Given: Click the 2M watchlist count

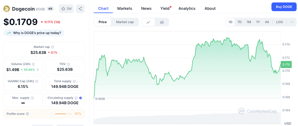Looking at the screenshot, I should coord(69,9).
